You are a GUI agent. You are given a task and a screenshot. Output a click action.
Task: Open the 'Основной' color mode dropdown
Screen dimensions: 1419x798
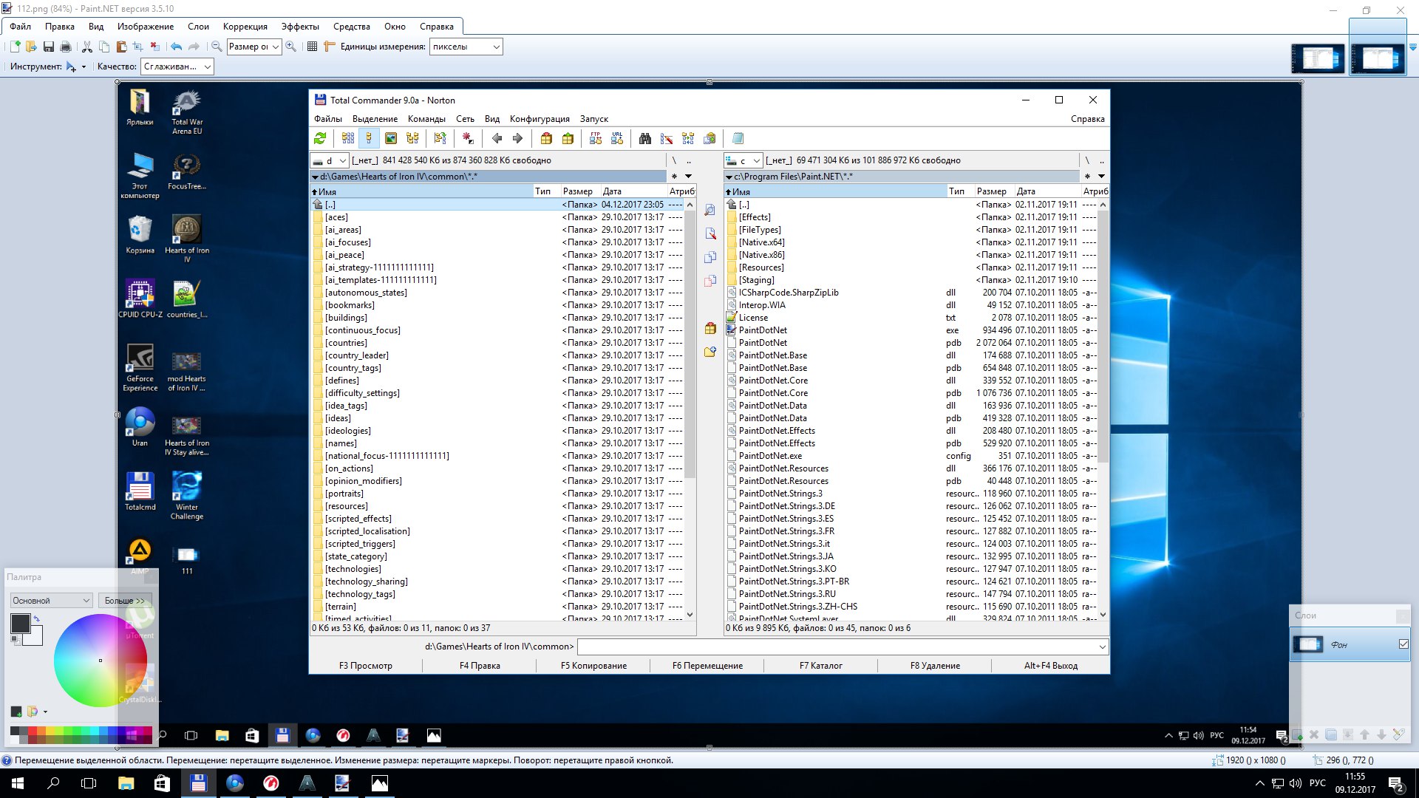(51, 601)
